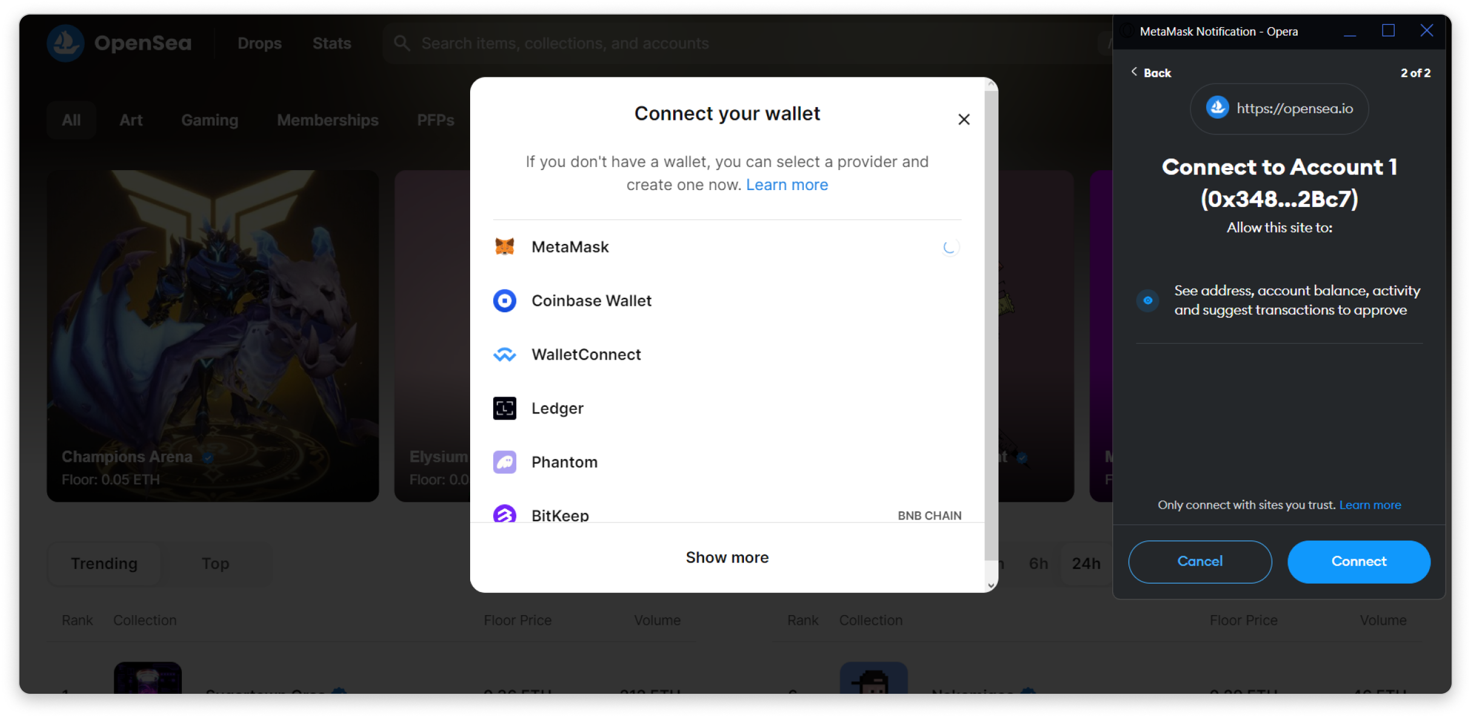Switch to the Trending tab

point(104,564)
